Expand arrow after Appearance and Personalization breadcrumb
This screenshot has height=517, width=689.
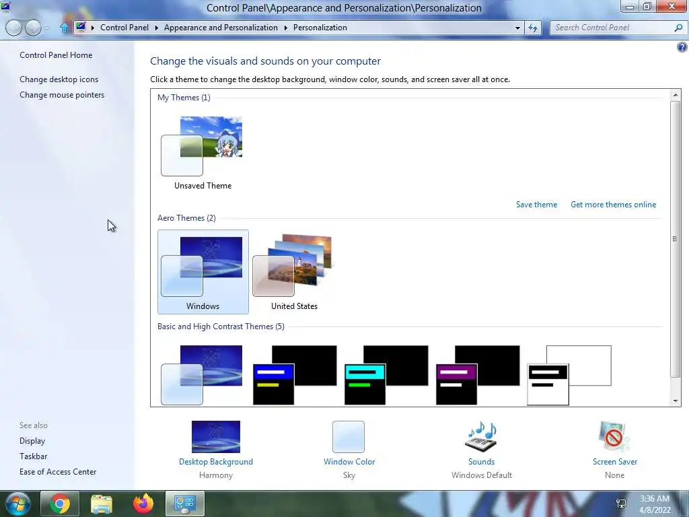coord(285,28)
